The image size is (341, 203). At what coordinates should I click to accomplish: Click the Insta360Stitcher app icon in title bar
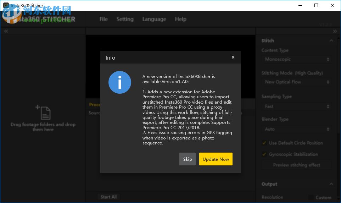click(x=6, y=5)
